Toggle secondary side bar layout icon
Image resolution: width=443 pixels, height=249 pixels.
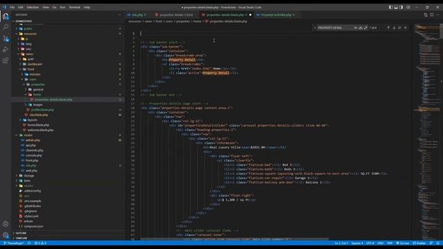click(x=401, y=8)
